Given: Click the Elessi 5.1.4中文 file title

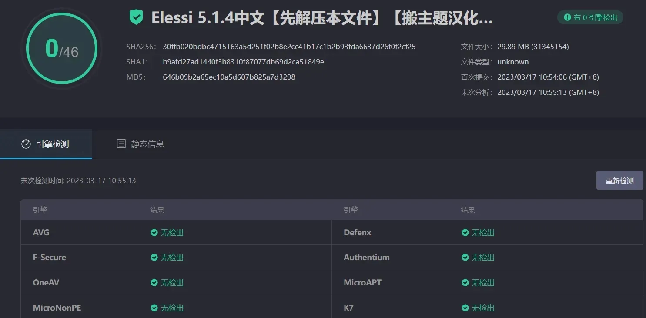Looking at the screenshot, I should [322, 18].
